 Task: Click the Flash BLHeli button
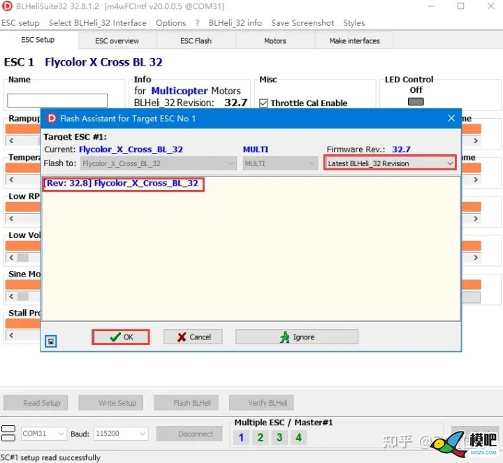186,403
